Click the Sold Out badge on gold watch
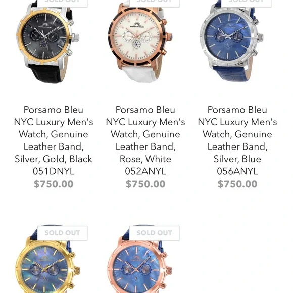Viewport: 293px width, 293px height. 63,233
